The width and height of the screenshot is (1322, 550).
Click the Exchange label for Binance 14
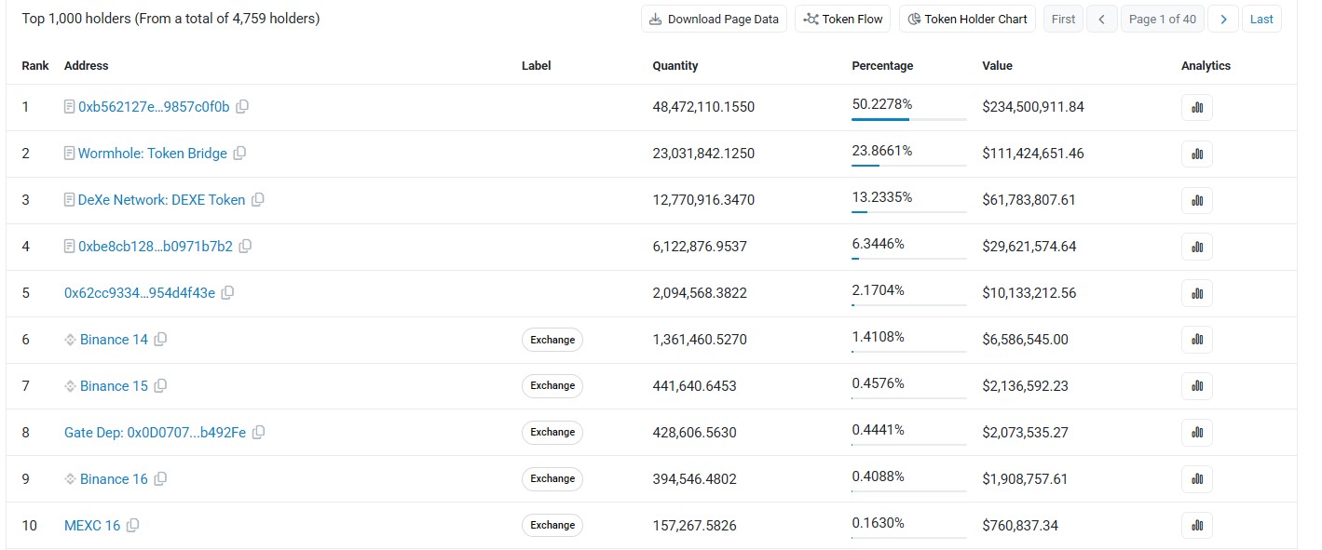click(552, 340)
